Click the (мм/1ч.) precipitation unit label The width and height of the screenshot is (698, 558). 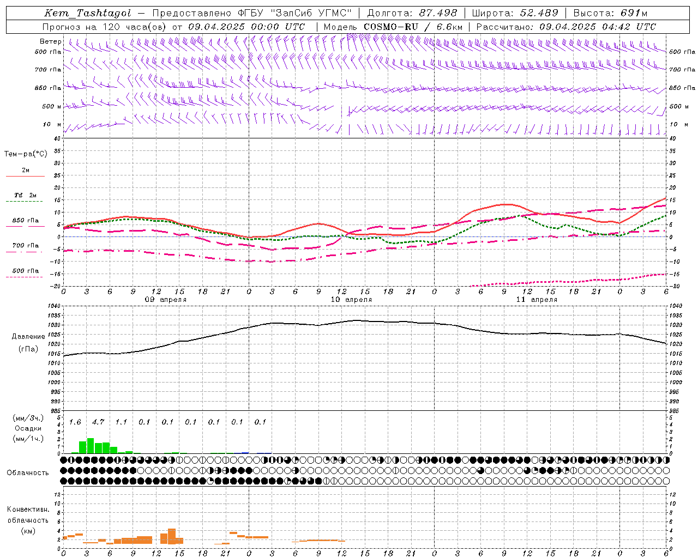pyautogui.click(x=28, y=439)
